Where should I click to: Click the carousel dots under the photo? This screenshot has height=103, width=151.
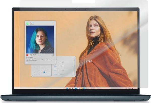(x=40, y=55)
